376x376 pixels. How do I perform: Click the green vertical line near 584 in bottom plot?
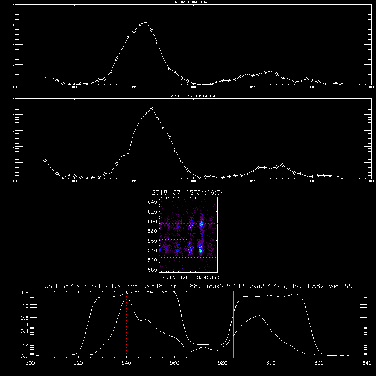[233, 324]
